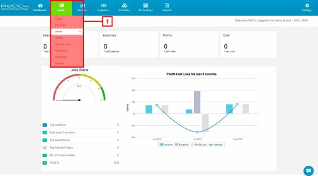Choose Reports in the Leads dropdown
This screenshot has height=176, width=318.
point(59,64)
